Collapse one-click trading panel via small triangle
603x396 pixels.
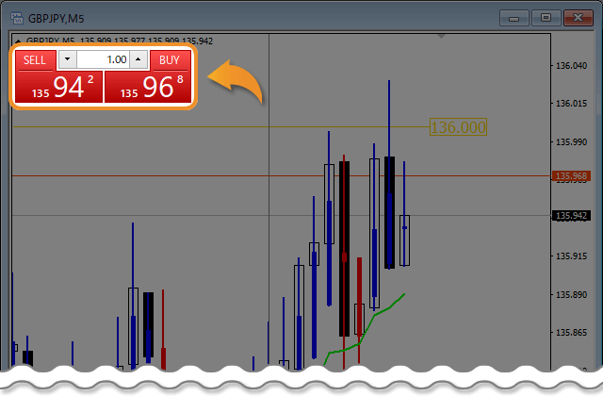pyautogui.click(x=18, y=41)
